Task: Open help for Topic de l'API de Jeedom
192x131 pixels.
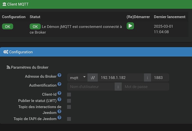Action: [x=59, y=118]
